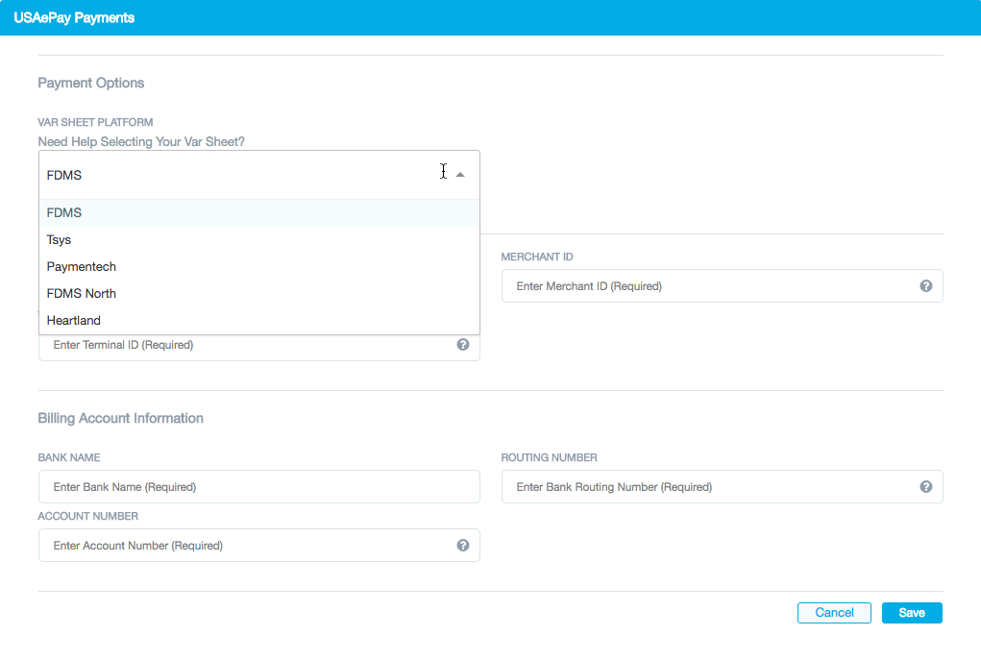Choose Tsys from the platform list

(x=259, y=239)
